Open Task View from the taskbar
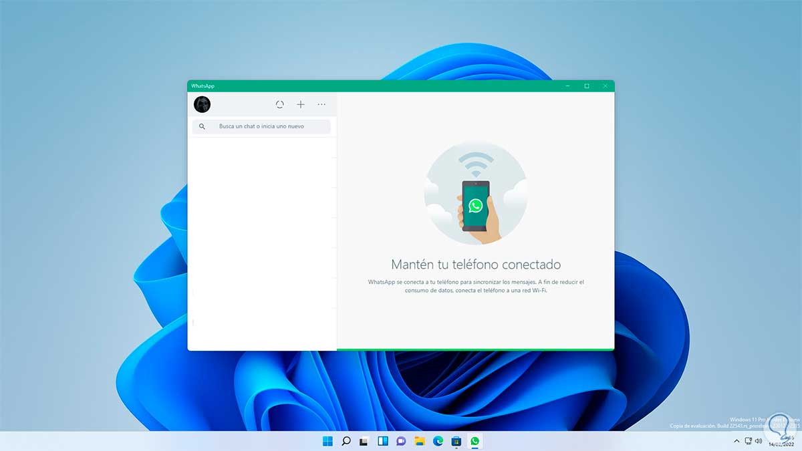 pyautogui.click(x=364, y=441)
